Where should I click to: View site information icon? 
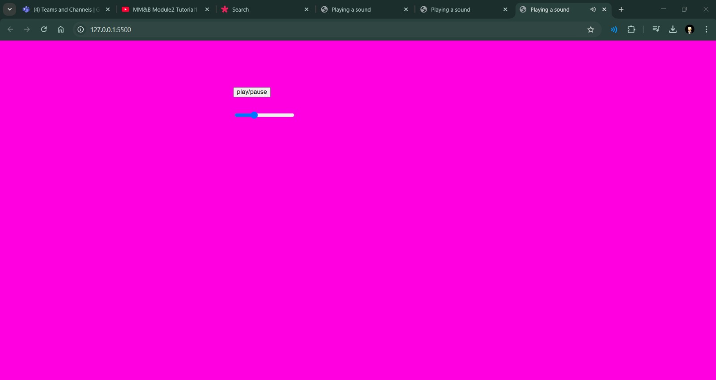tap(81, 30)
